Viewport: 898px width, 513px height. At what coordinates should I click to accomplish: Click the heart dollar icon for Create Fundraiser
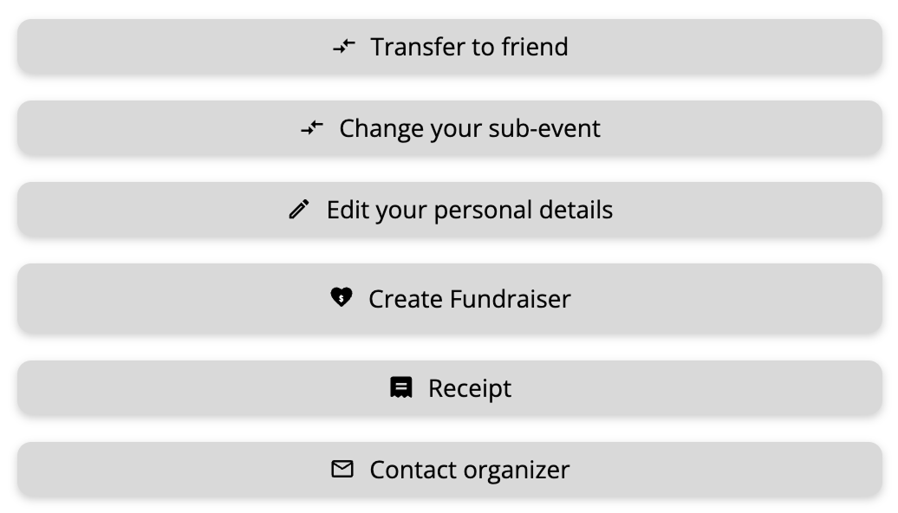pyautogui.click(x=342, y=298)
